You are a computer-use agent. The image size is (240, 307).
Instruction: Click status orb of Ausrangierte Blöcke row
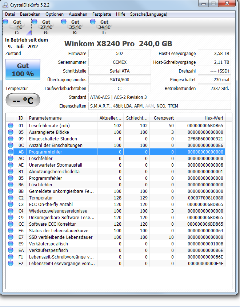[11, 132]
